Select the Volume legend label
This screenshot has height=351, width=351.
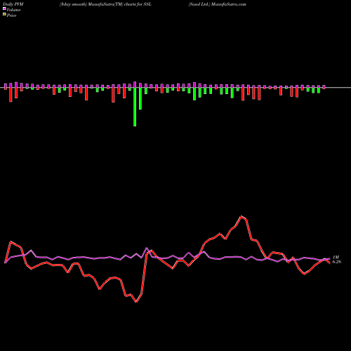pyautogui.click(x=13, y=10)
